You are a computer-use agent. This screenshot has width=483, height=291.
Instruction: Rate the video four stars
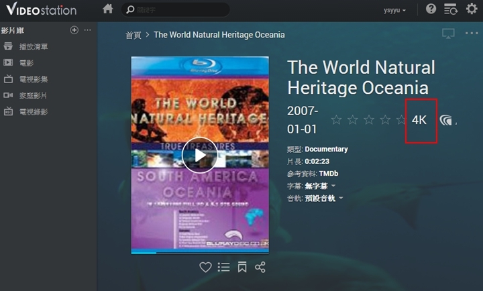pyautogui.click(x=385, y=120)
